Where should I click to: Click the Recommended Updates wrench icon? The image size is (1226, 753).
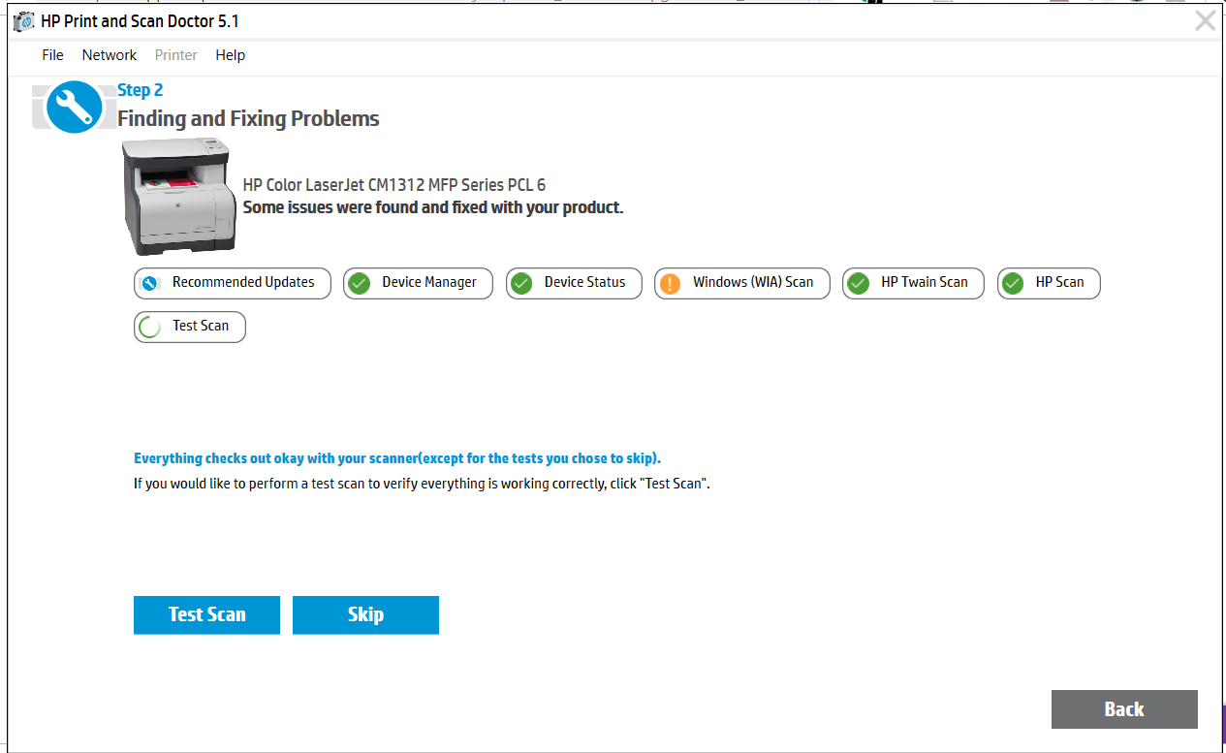pos(149,283)
